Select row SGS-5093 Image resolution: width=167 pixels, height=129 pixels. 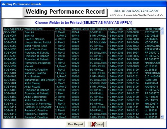pyautogui.click(x=82, y=49)
